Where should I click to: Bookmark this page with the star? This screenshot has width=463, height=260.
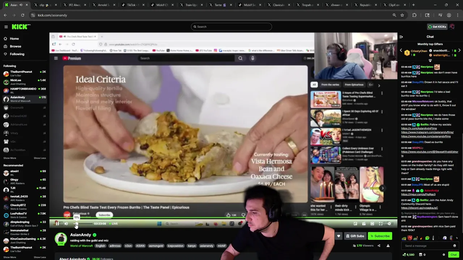(x=402, y=15)
